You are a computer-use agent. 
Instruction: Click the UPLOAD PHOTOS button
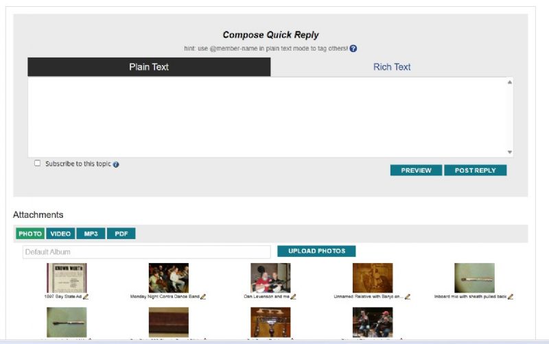point(316,251)
